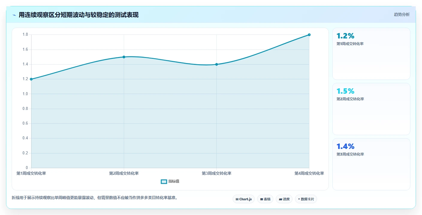The height and width of the screenshot is (215, 422).
Task: Click the 第2周成交转化率 data point at 1.5
Action: (124, 57)
